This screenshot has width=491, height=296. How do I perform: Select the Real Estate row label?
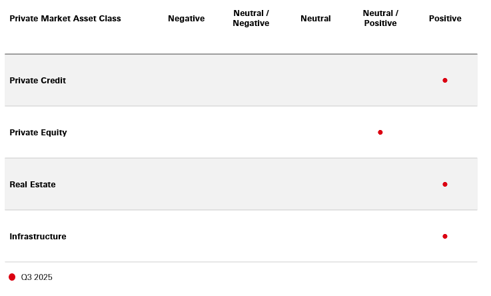pos(33,185)
